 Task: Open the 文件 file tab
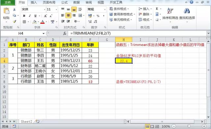[x=8, y=3]
